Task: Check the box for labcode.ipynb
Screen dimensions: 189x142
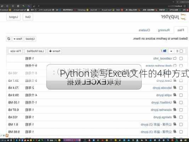Action: pyautogui.click(x=181, y=88)
